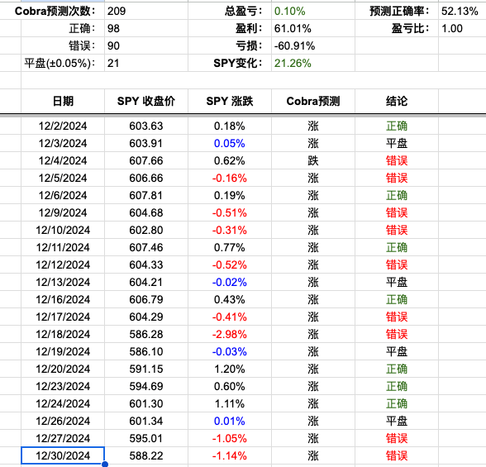Viewport: 486px width, 467px height.
Task: Click the 盈利 value 61.01%
Action: [293, 28]
